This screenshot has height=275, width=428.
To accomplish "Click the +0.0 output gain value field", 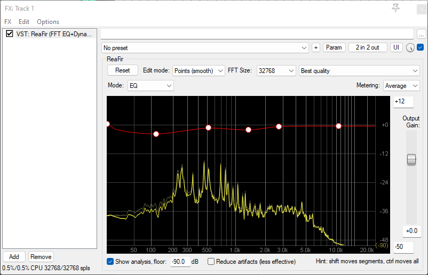I will [411, 231].
